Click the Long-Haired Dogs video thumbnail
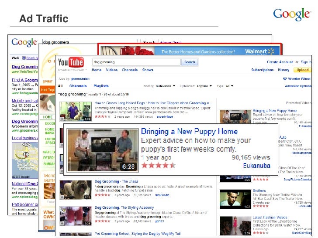 [76, 111]
